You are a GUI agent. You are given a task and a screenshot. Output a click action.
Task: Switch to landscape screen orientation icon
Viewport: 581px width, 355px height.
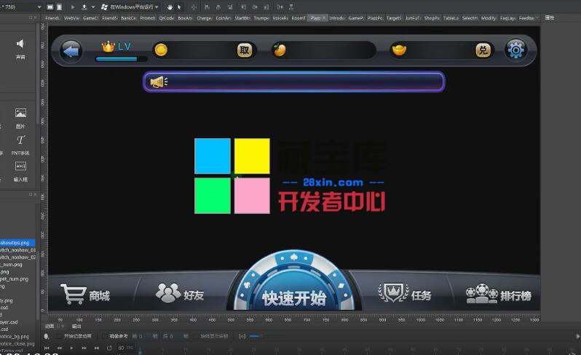click(50, 7)
